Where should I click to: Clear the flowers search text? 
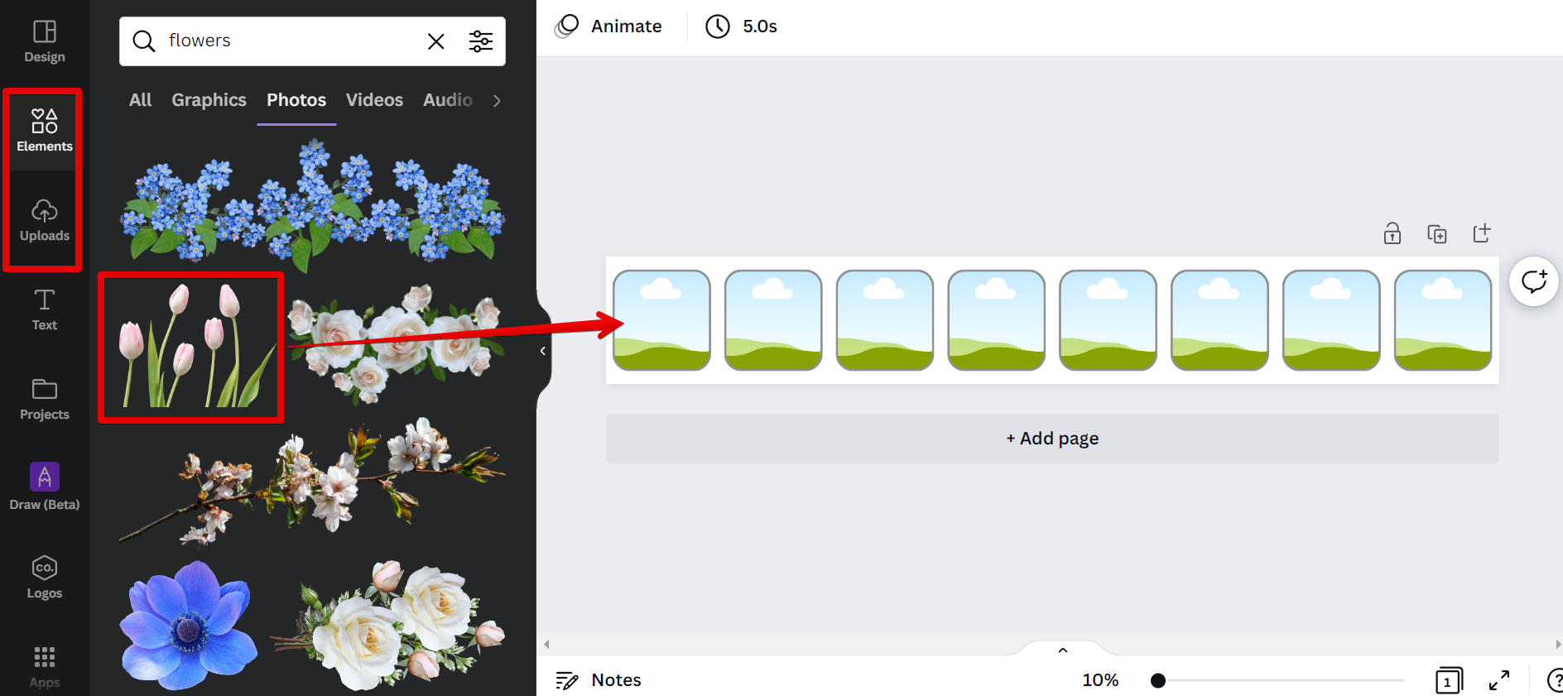pyautogui.click(x=435, y=41)
